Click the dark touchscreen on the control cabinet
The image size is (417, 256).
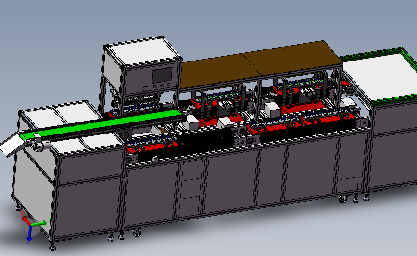(162, 75)
